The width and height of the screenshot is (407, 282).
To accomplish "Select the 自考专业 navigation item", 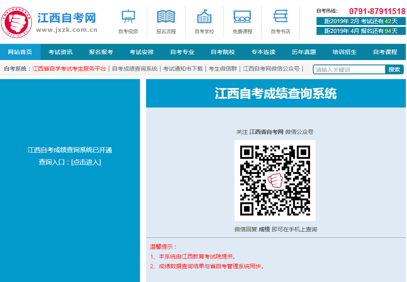I will pos(182,52).
